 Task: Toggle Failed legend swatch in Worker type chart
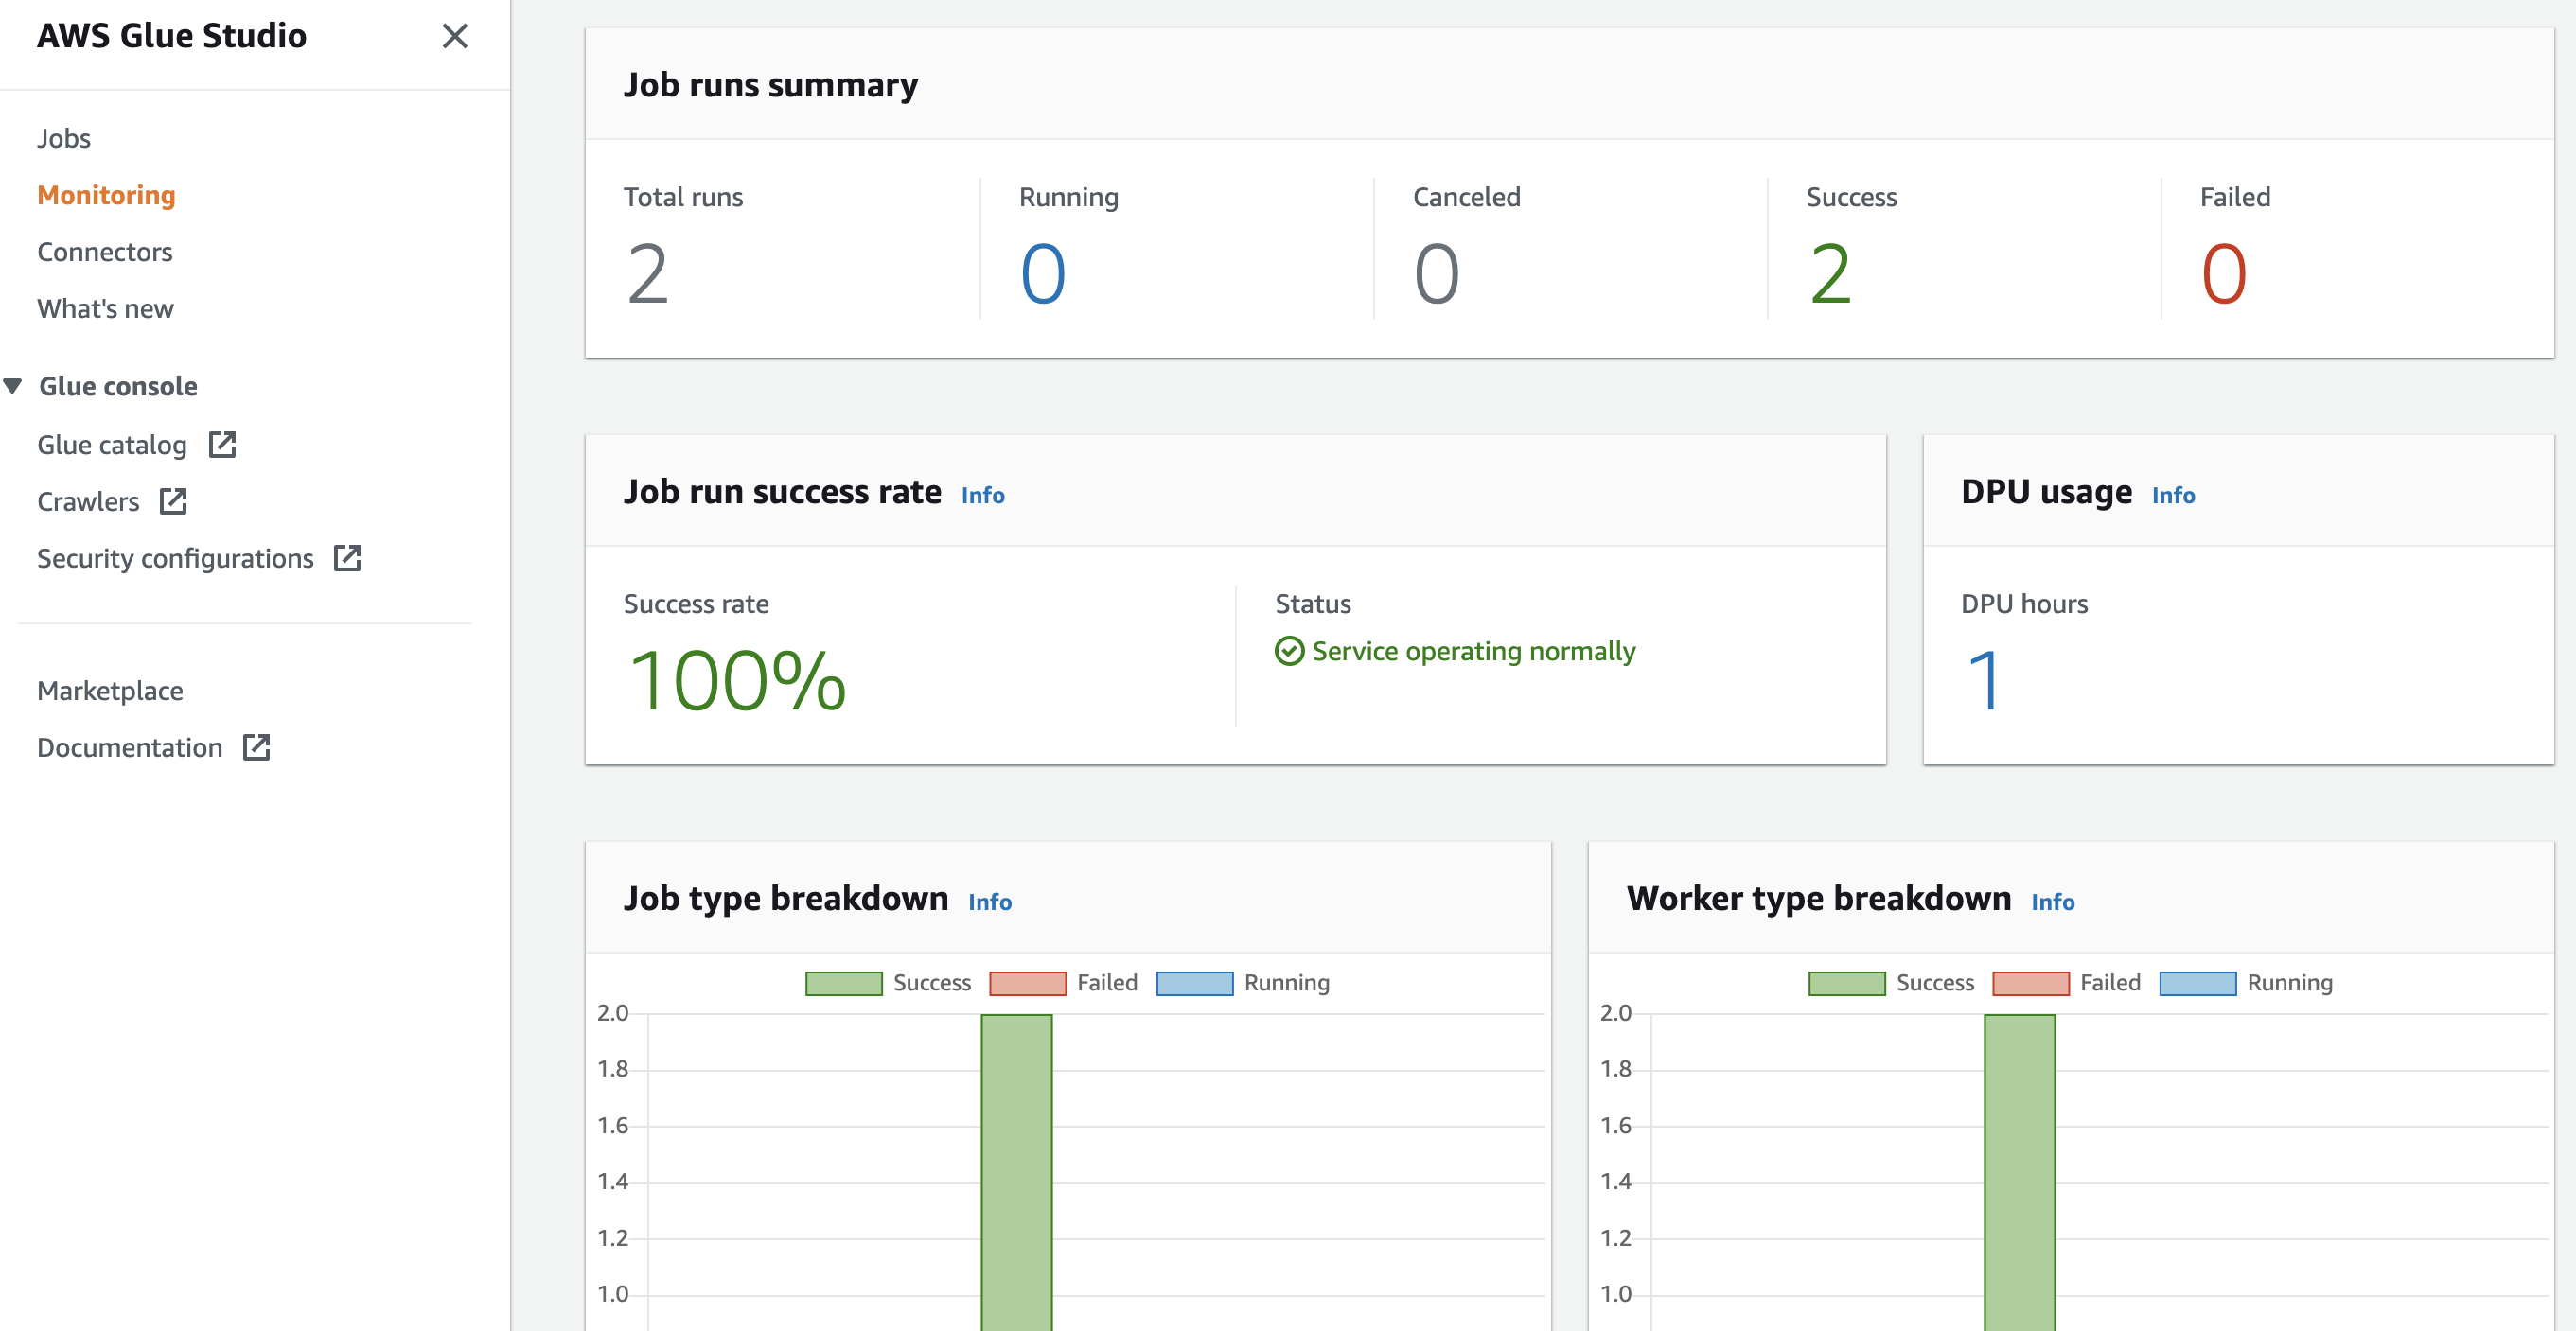[2030, 983]
